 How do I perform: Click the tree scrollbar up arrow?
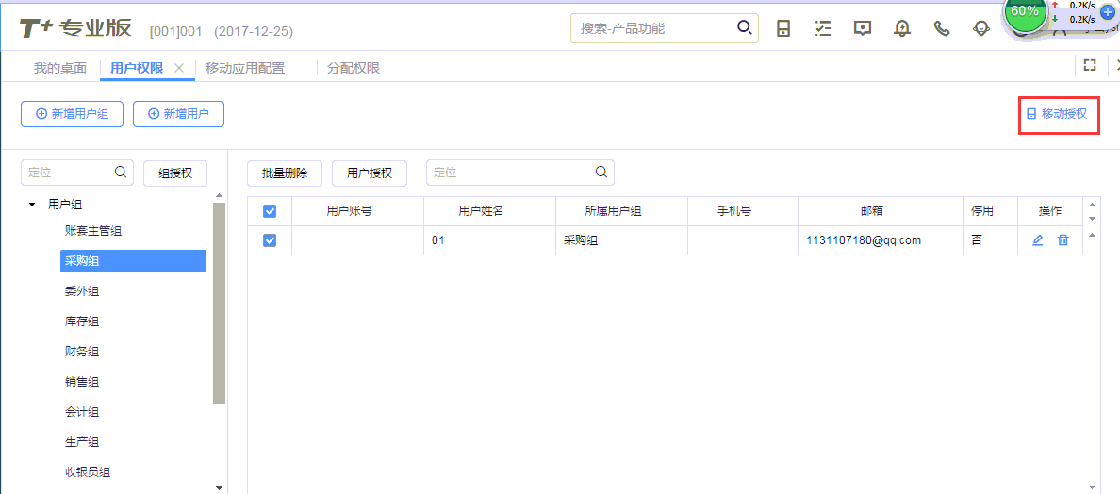[220, 195]
